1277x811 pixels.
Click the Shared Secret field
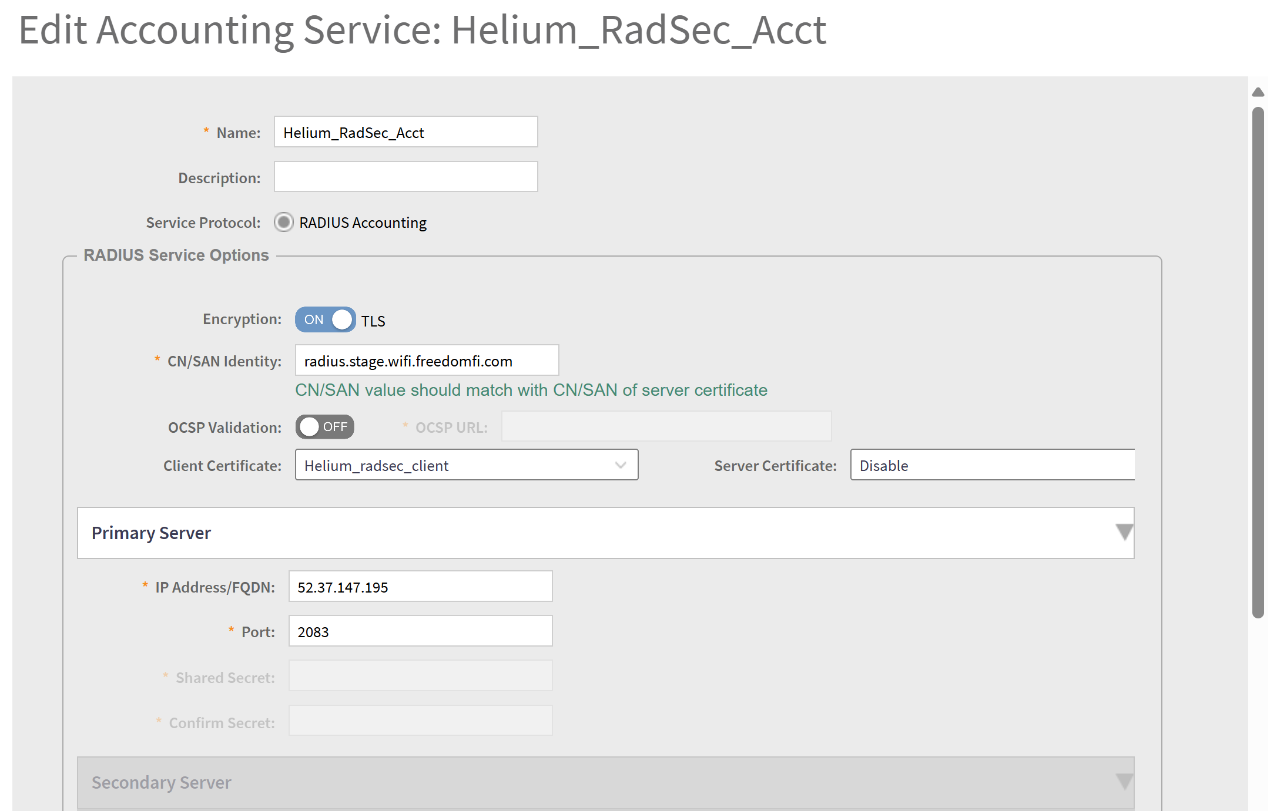[420, 676]
